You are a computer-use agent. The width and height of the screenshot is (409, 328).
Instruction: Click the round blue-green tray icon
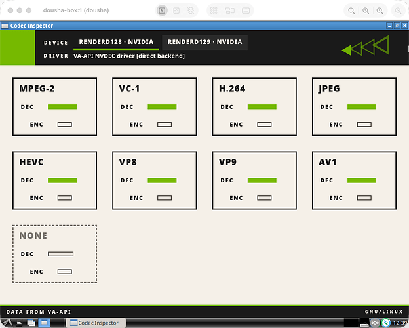386,323
